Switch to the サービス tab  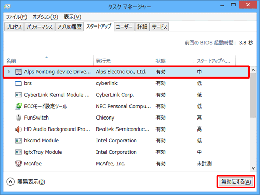pos(160,27)
